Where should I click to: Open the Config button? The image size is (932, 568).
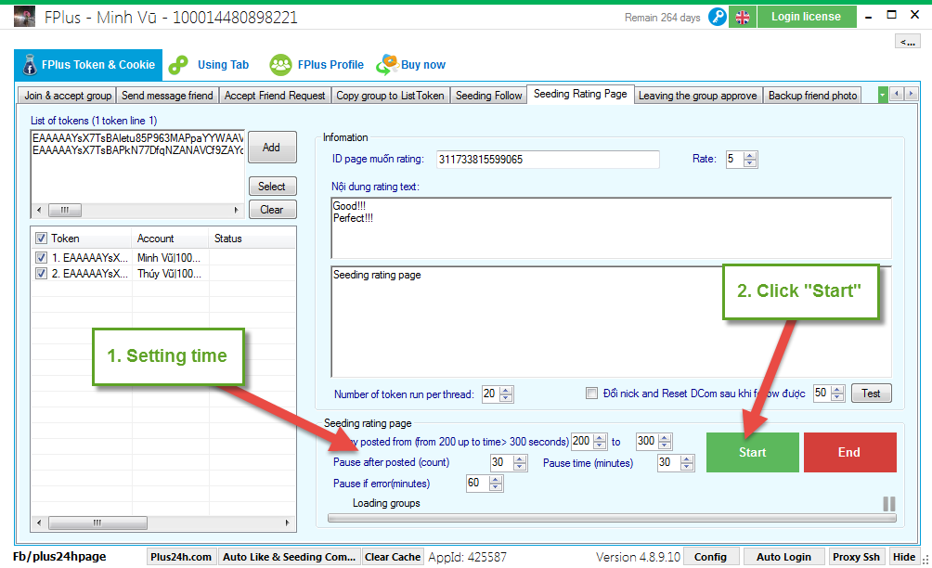point(710,557)
